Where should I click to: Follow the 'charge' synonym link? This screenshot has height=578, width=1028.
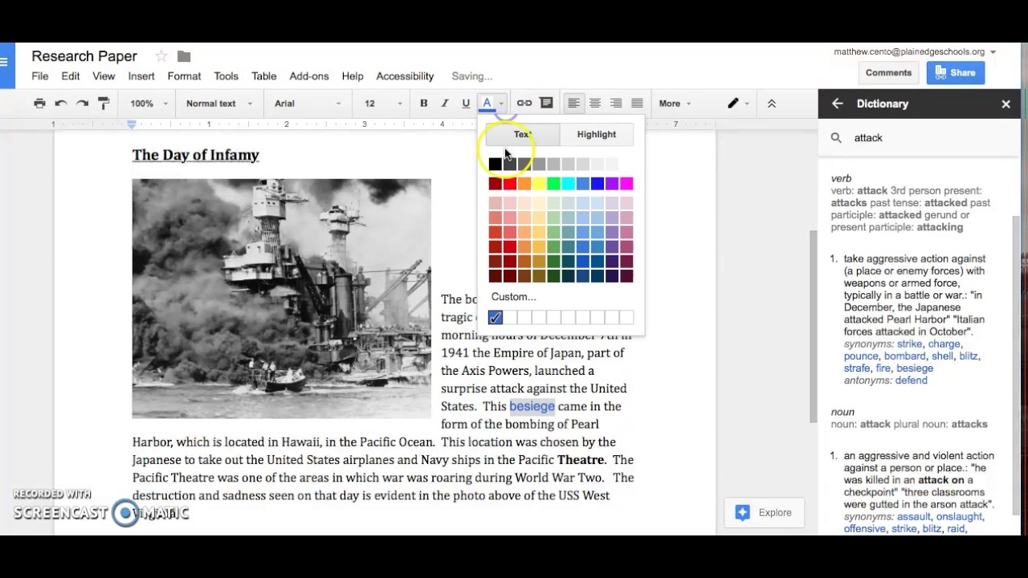point(944,344)
